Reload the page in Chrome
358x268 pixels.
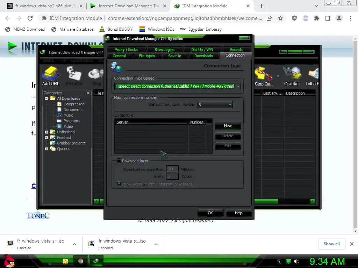(x=30, y=18)
